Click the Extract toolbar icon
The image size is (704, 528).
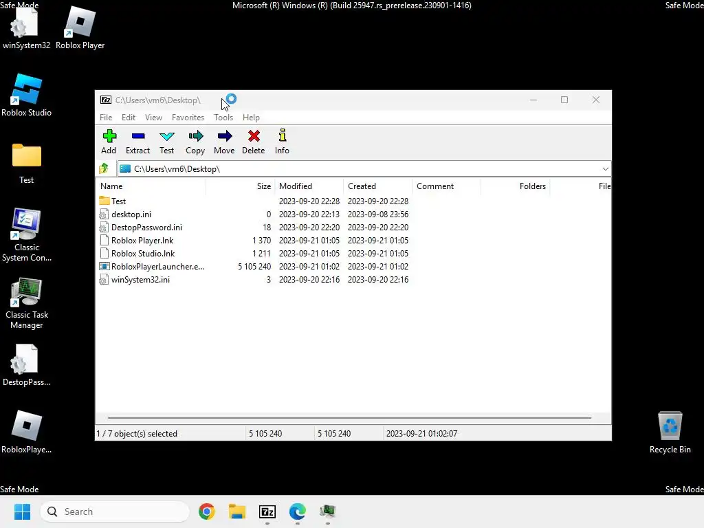[137, 142]
